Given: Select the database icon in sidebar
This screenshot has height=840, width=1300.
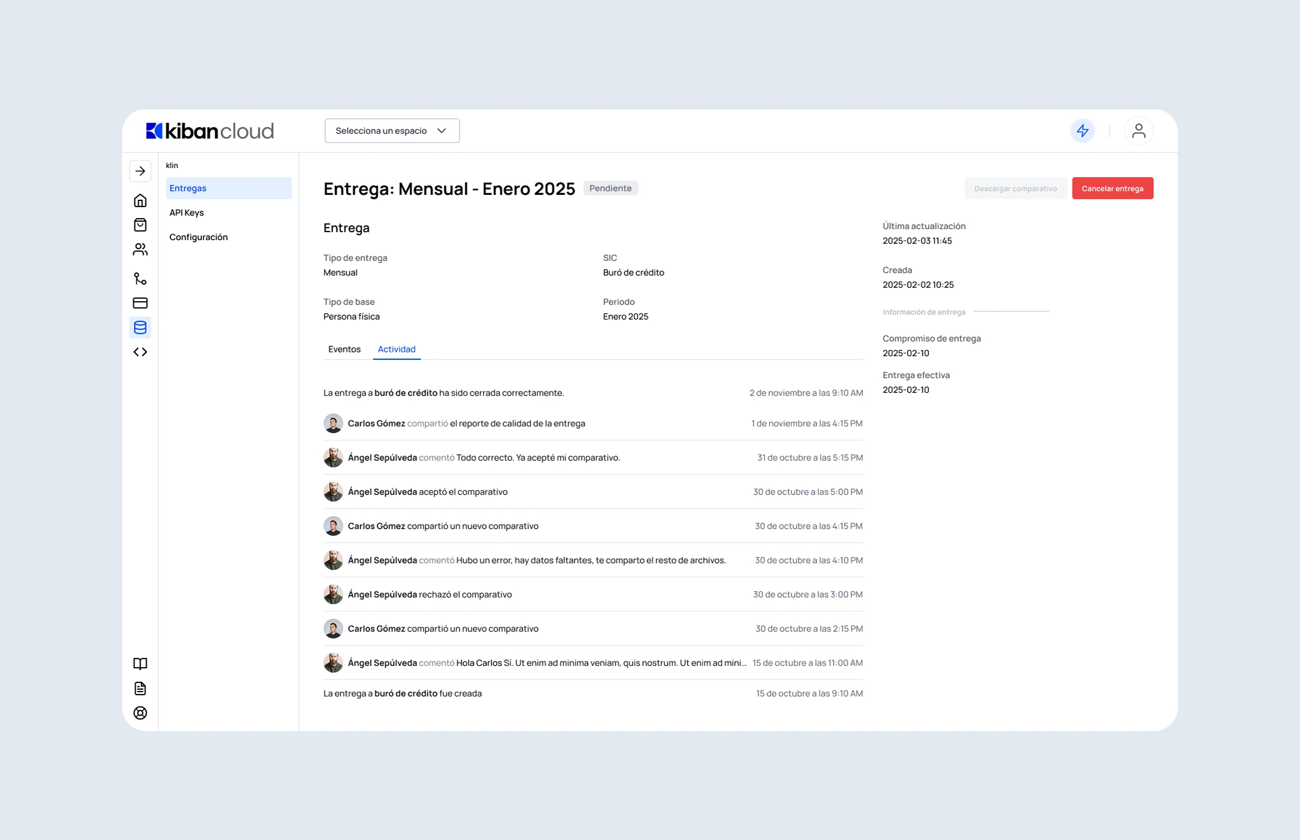Looking at the screenshot, I should (x=140, y=327).
